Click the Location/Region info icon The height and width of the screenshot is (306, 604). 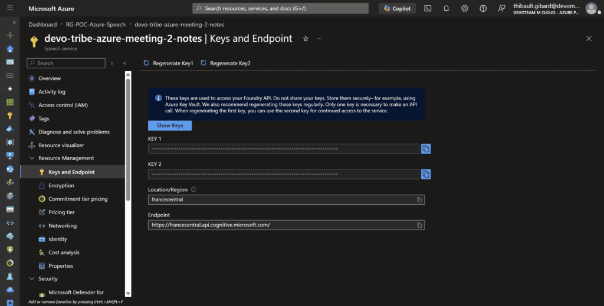[193, 189]
